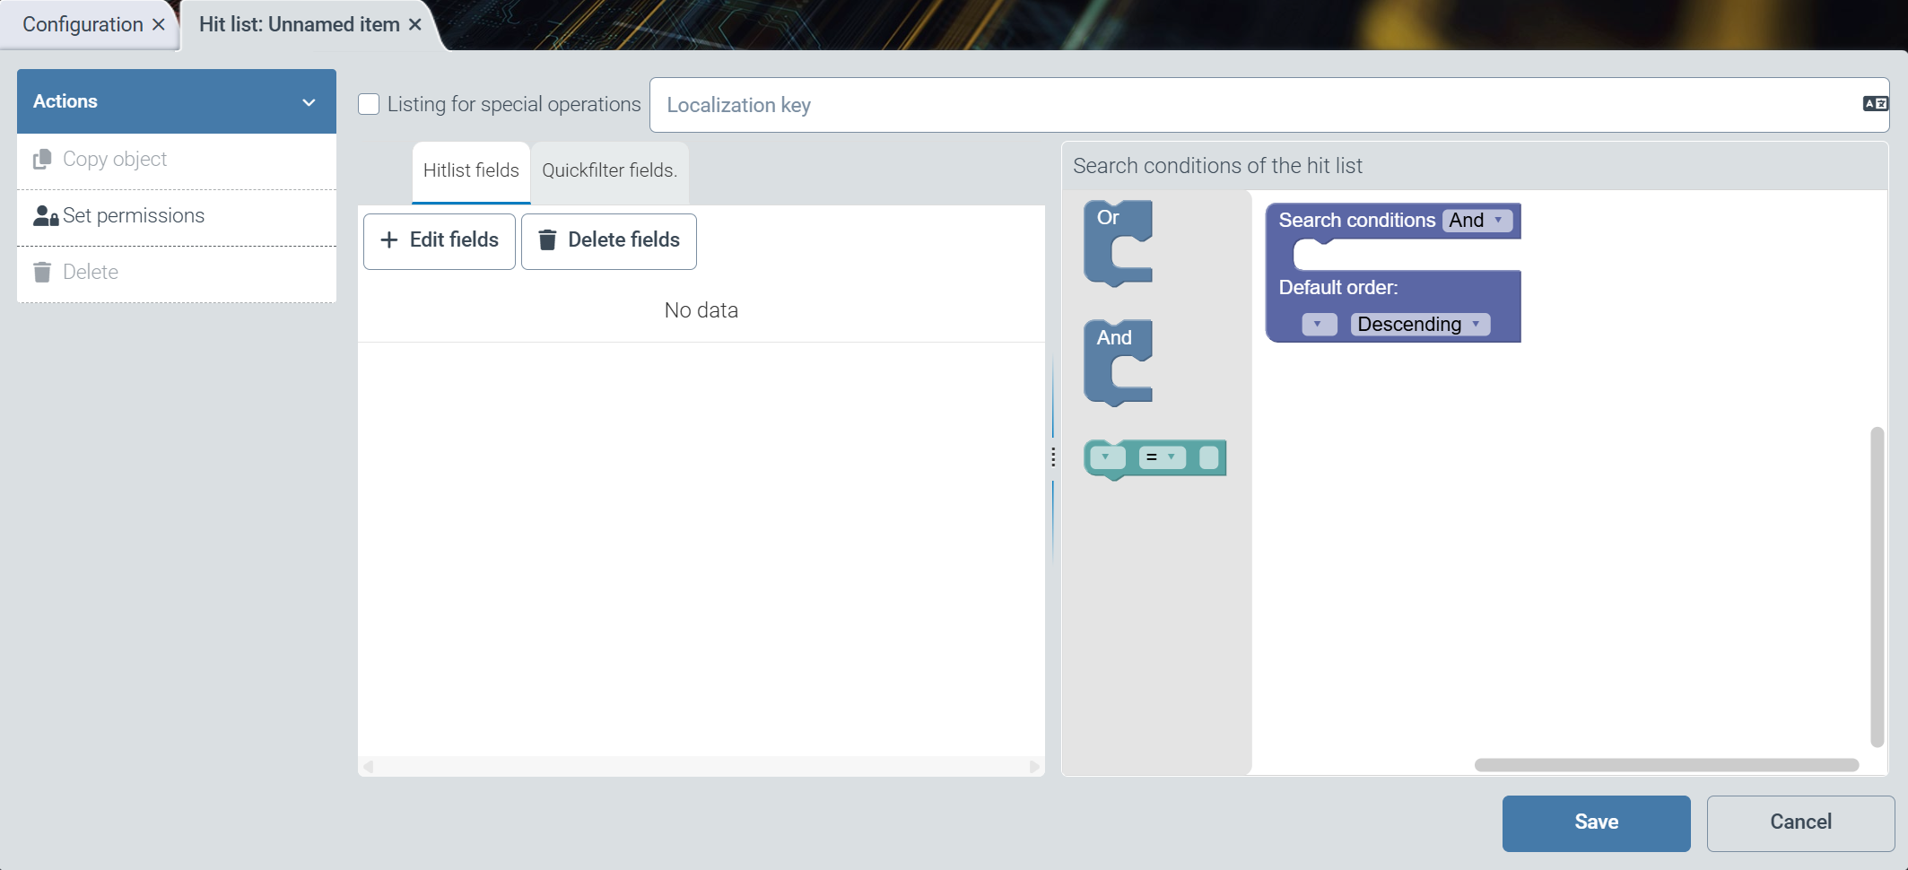Image resolution: width=1908 pixels, height=870 pixels.
Task: Select the Or block in toolbox
Action: (1107, 220)
